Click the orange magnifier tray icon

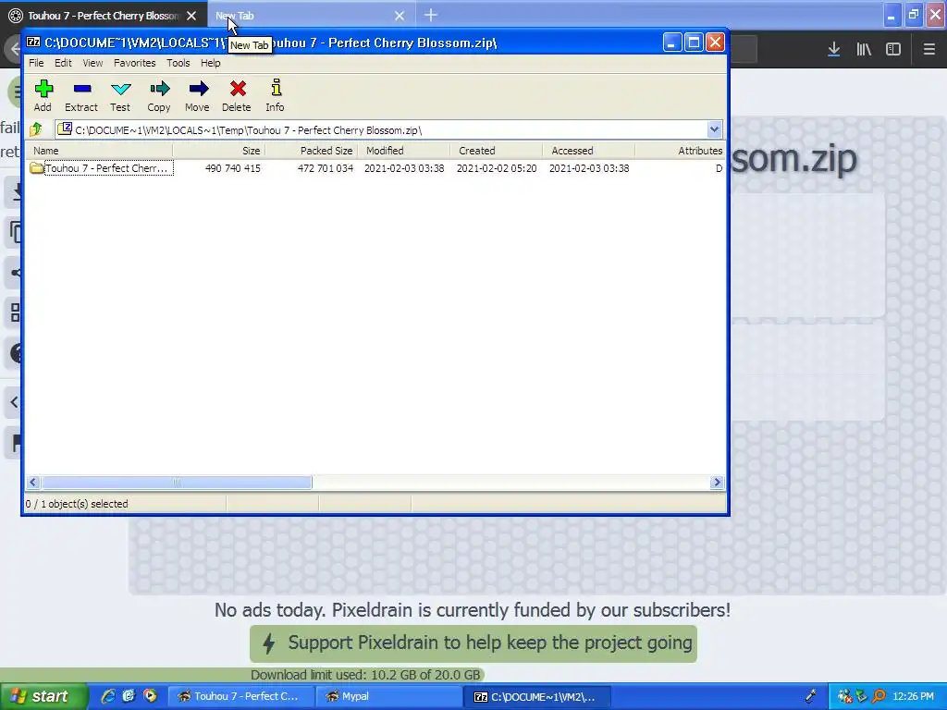point(879,696)
